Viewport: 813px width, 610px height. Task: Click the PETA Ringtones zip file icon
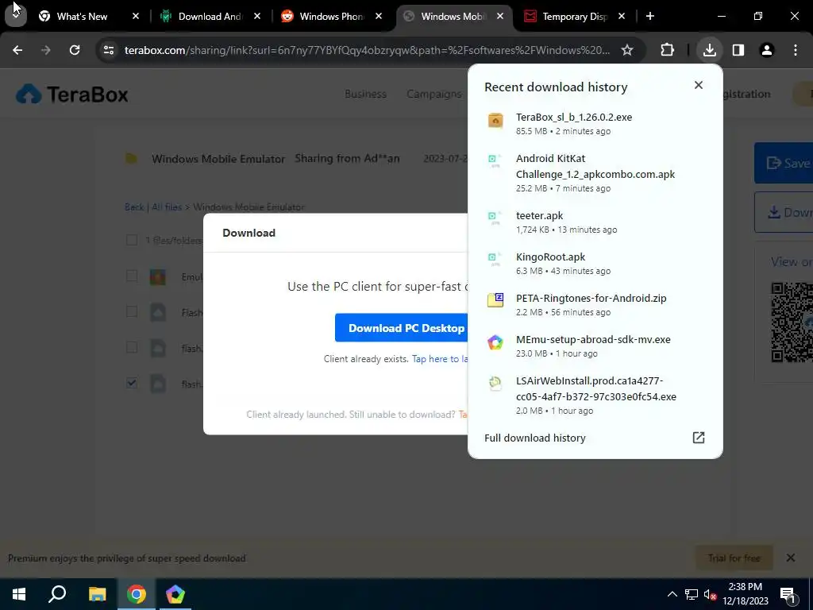495,299
